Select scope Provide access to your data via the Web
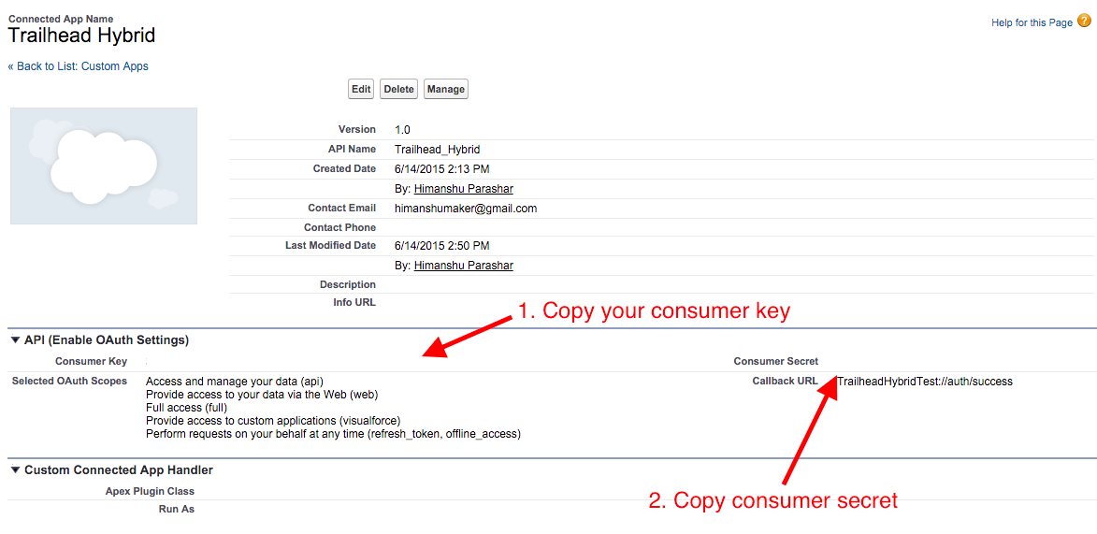Screen dimensions: 1097x534 262,395
